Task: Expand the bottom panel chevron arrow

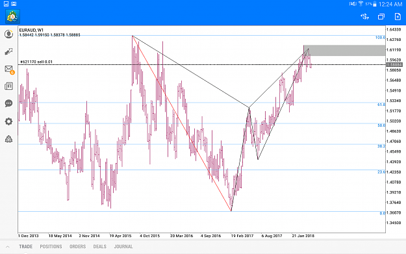Action: 8,247
